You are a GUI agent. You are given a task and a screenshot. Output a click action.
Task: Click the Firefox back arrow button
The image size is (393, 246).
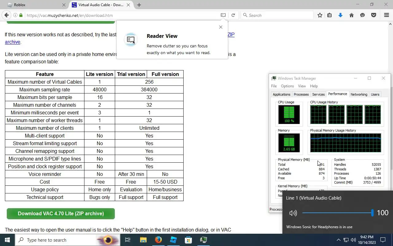coord(6,15)
